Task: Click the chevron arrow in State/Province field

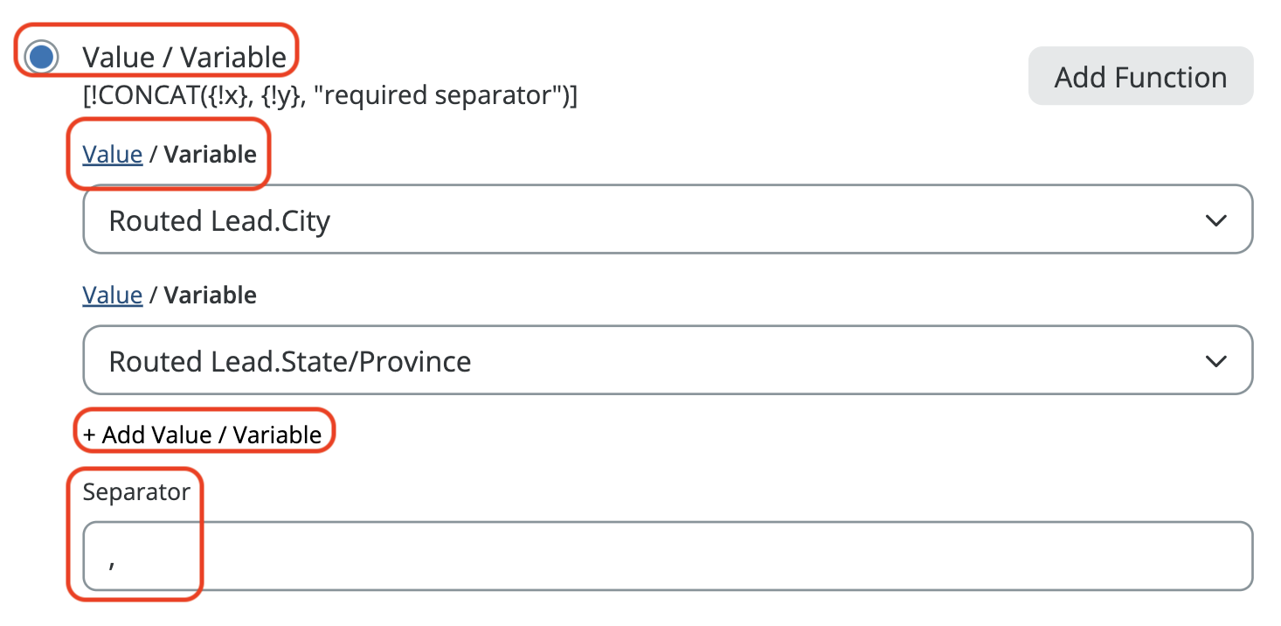Action: pyautogui.click(x=1215, y=361)
